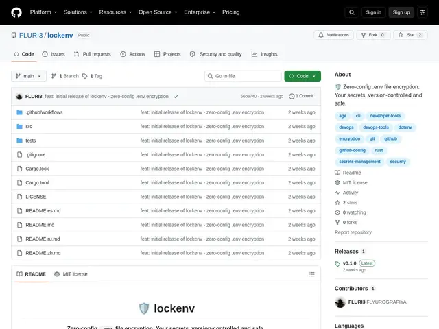Expand the Open Source menu
The image size is (439, 329).
tap(158, 12)
